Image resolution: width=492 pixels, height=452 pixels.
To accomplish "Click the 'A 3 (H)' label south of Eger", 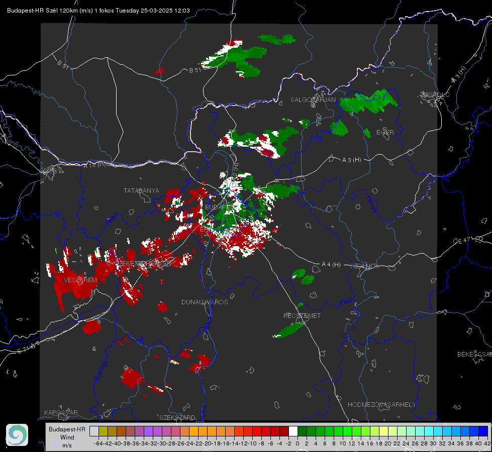I will [x=351, y=160].
